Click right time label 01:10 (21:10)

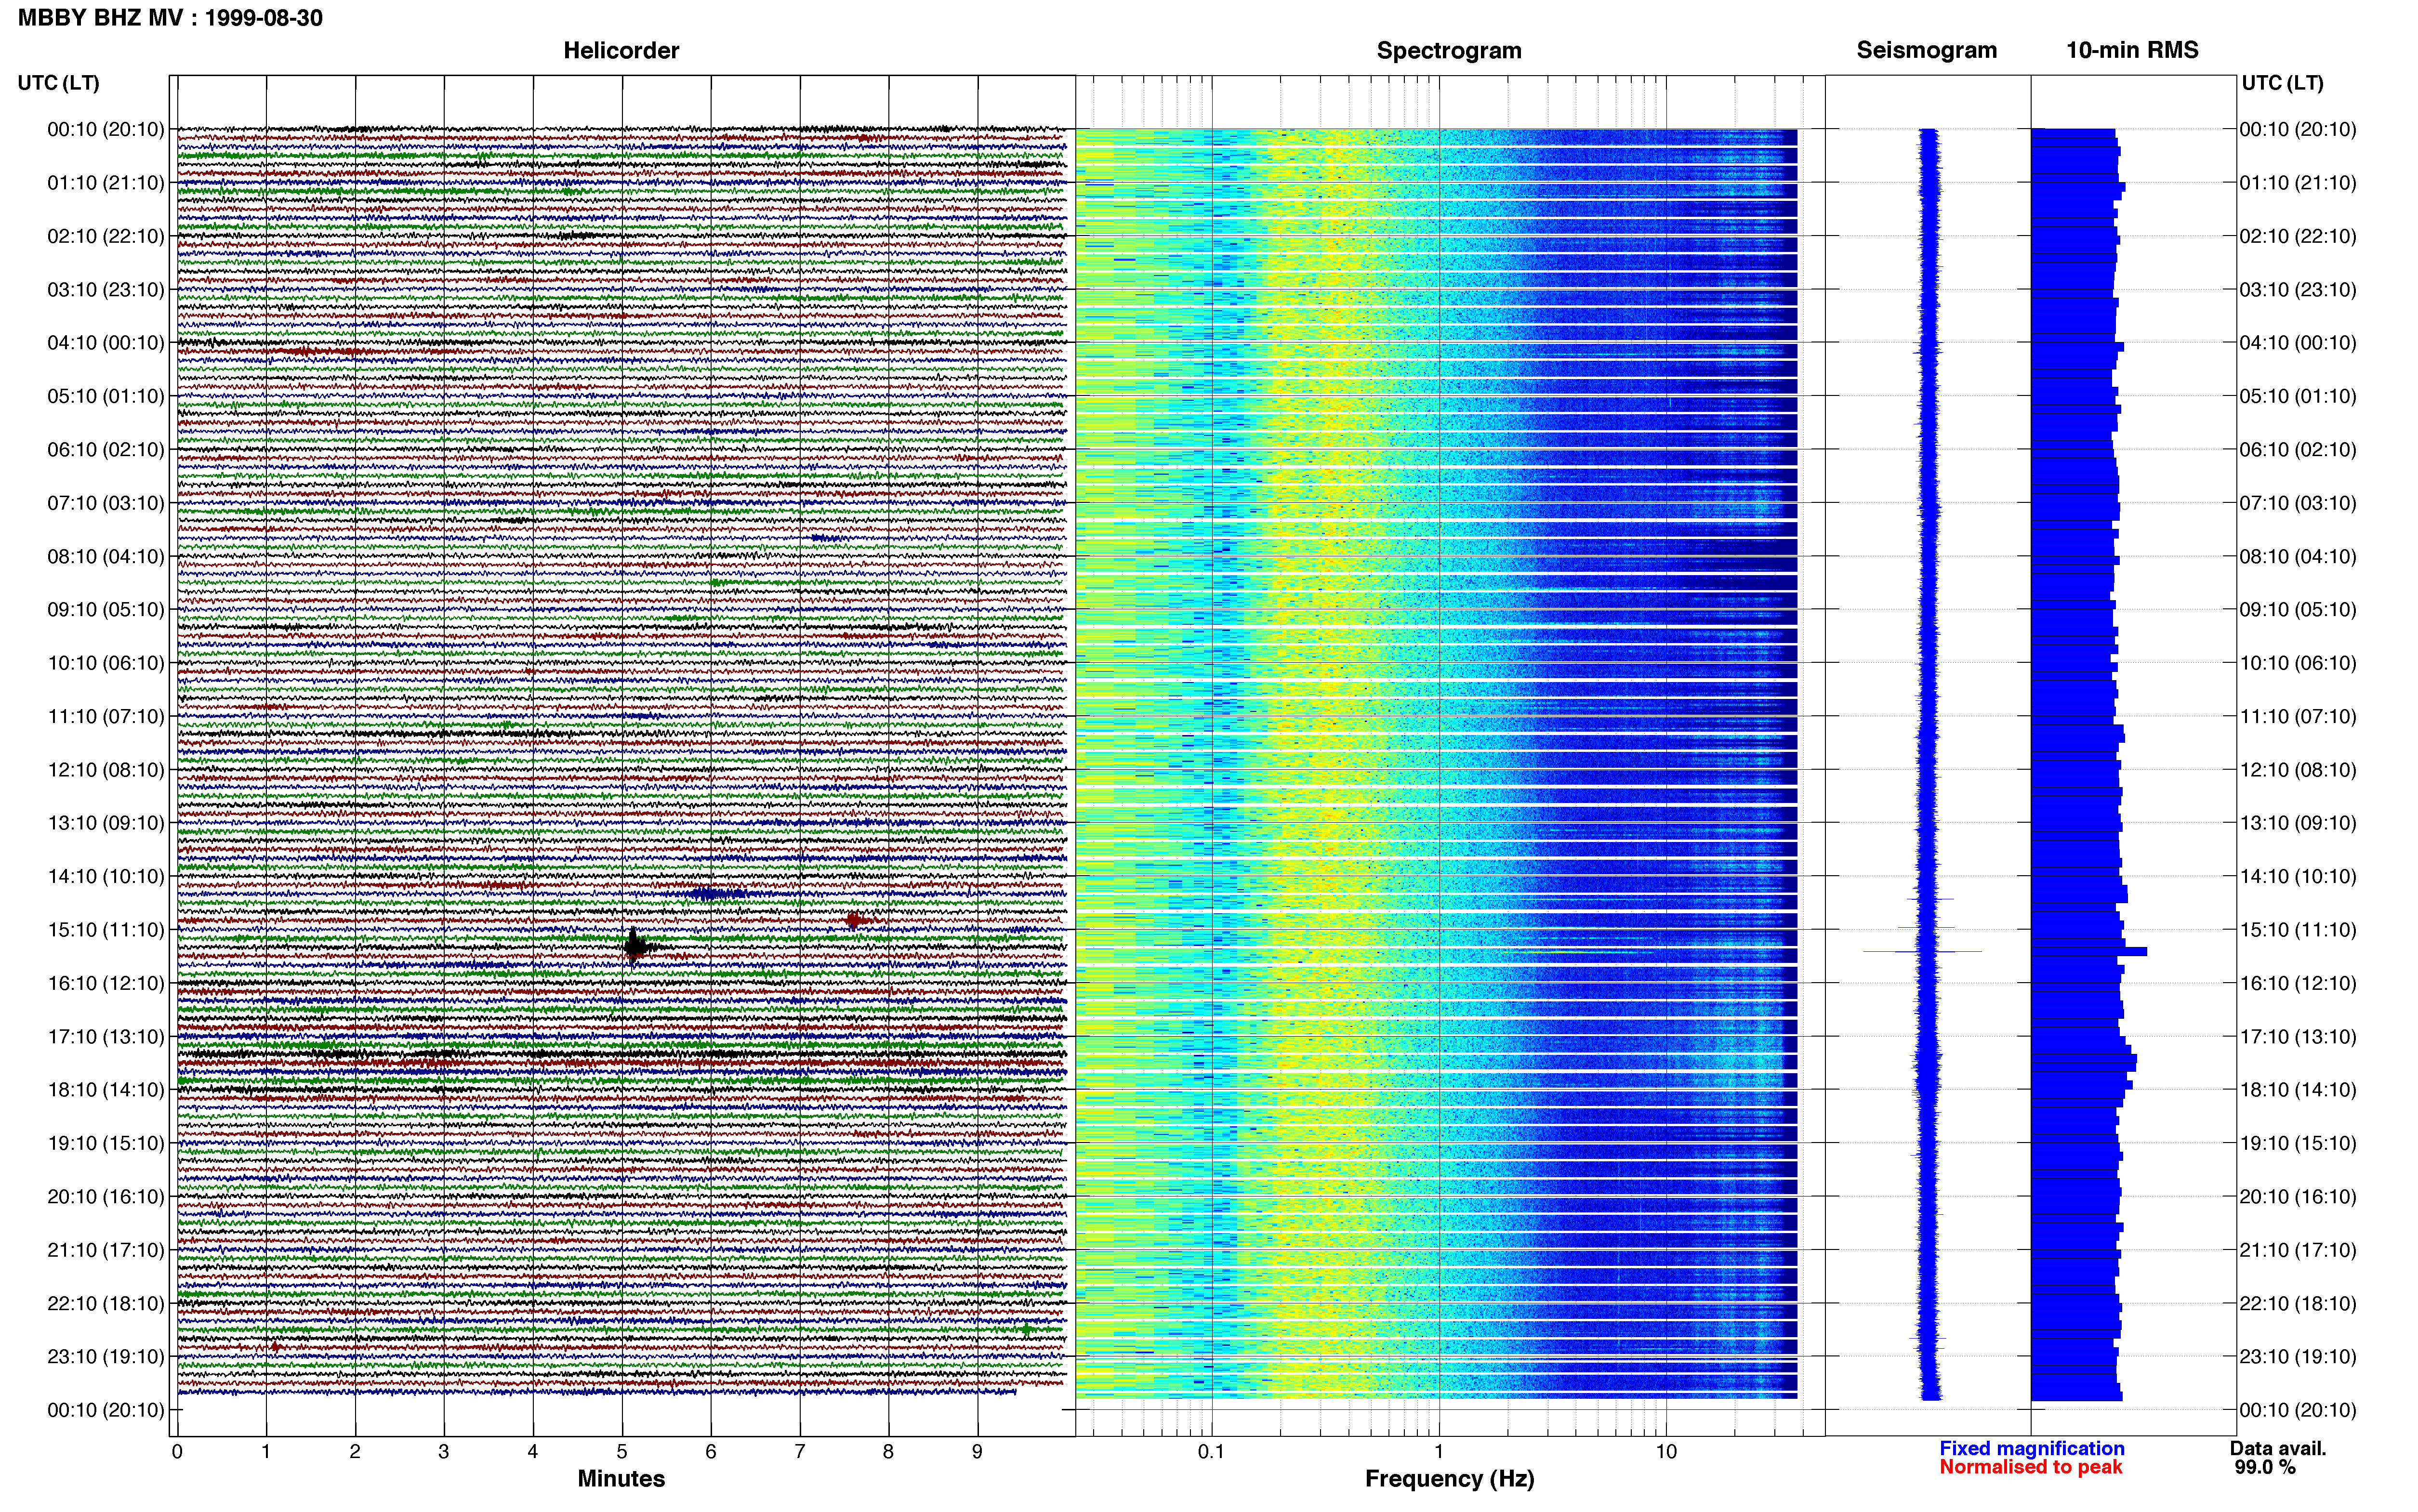tap(2298, 182)
